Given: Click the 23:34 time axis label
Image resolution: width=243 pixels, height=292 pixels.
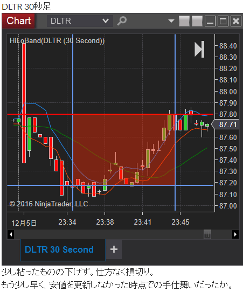Looking at the screenshot, I should pyautogui.click(x=67, y=222).
